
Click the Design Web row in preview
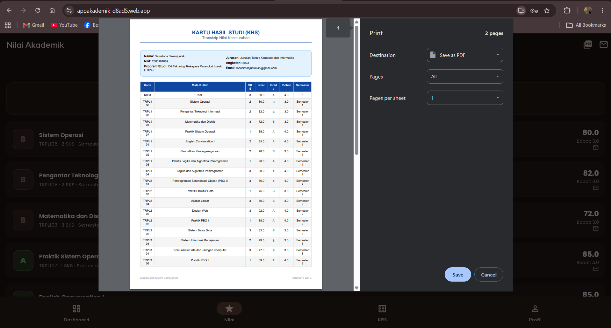(x=226, y=212)
